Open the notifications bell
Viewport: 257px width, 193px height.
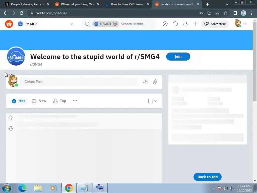click(185, 24)
